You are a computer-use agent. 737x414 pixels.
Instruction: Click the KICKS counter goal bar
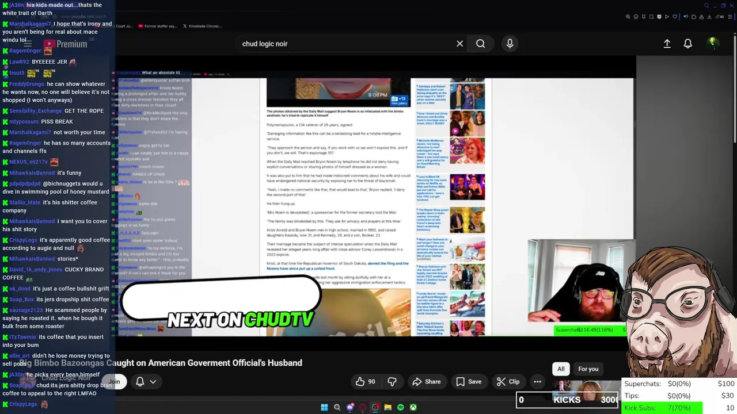pos(567,400)
